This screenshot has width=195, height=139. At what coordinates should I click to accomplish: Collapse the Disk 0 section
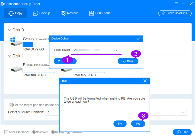pyautogui.click(x=9, y=30)
